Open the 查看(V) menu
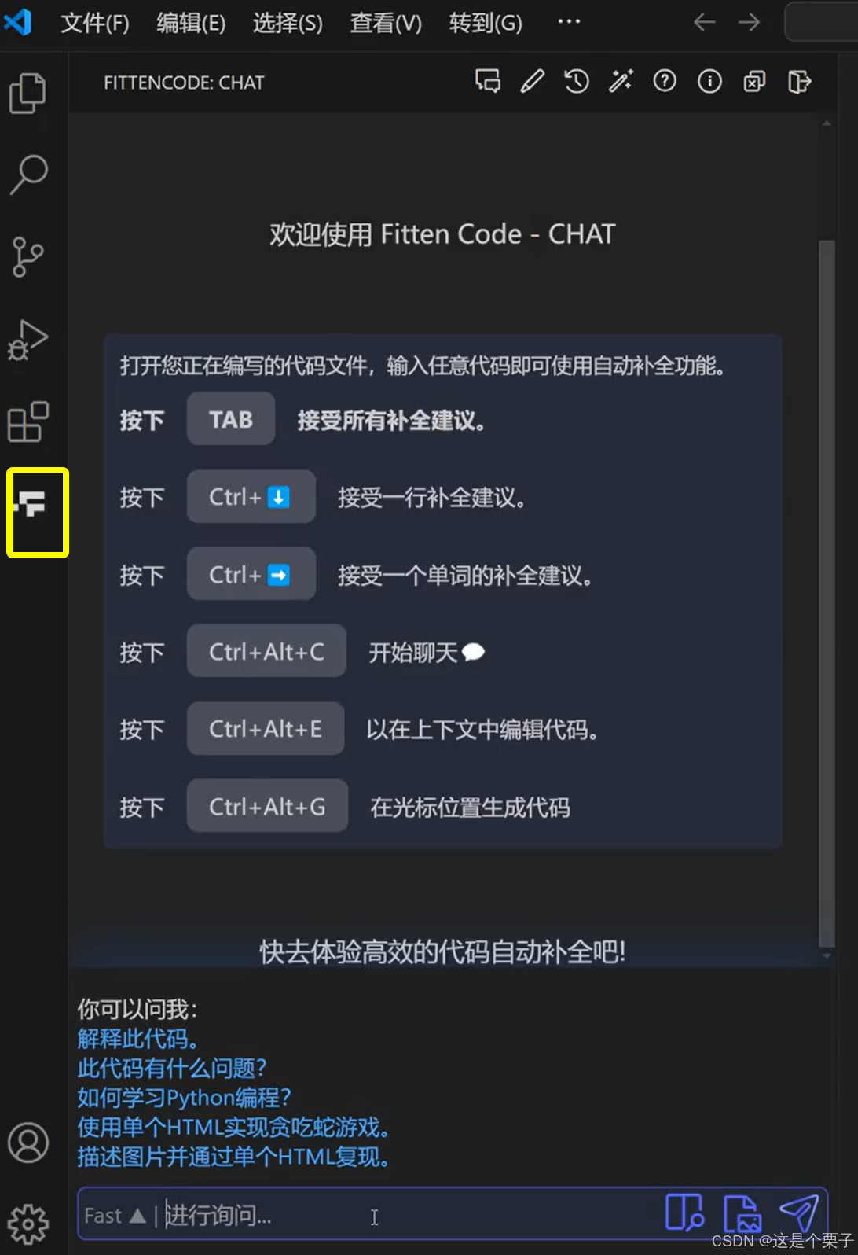Screen dimensions: 858x1255 coord(386,23)
